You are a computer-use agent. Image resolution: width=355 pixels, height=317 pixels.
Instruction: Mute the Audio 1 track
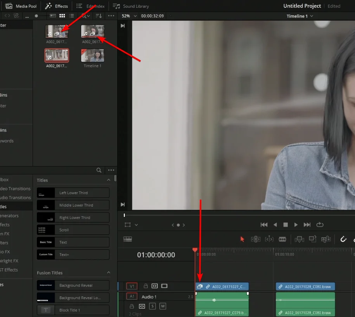point(163,306)
